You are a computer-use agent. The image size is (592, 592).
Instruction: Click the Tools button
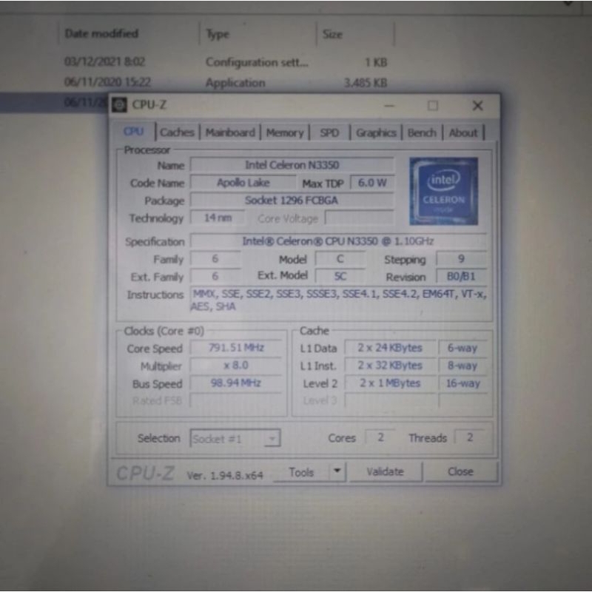click(301, 472)
